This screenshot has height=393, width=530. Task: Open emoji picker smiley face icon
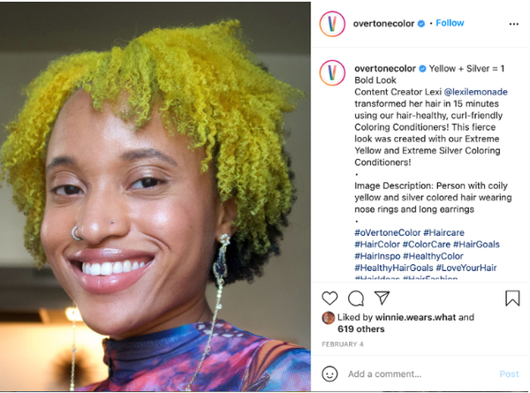click(x=329, y=374)
